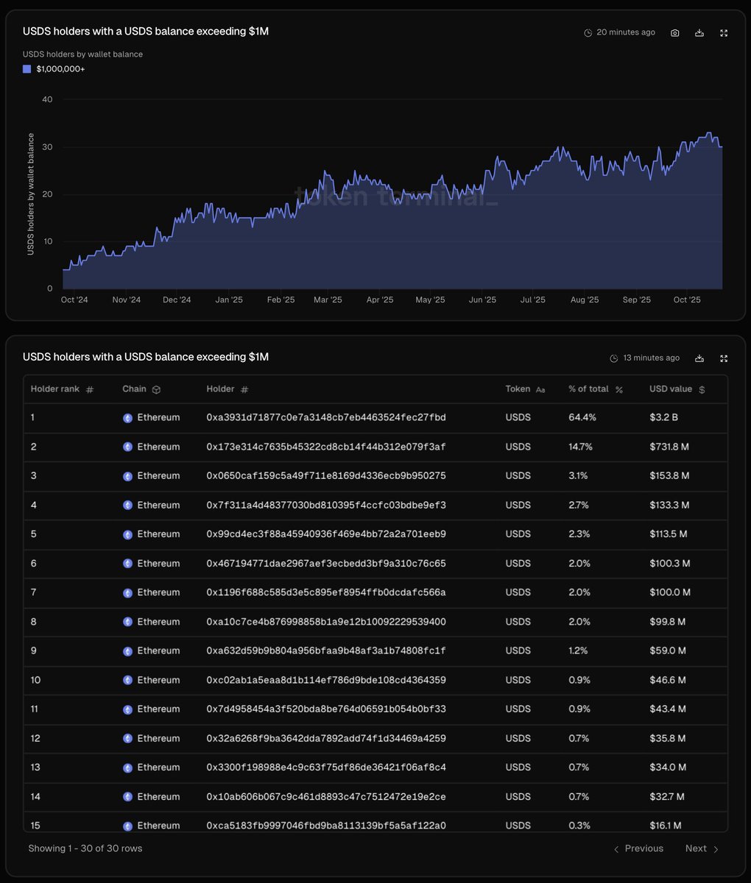Sort by % of total column header
The width and height of the screenshot is (751, 883).
596,389
